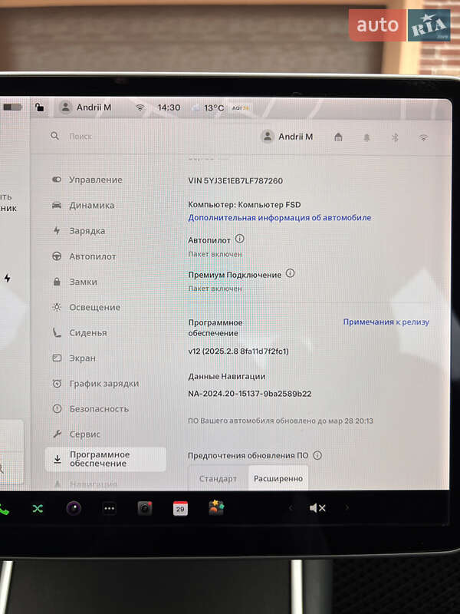Image resolution: width=460 pixels, height=614 pixels.
Task: Open notifications bell icon
Action: click(366, 137)
